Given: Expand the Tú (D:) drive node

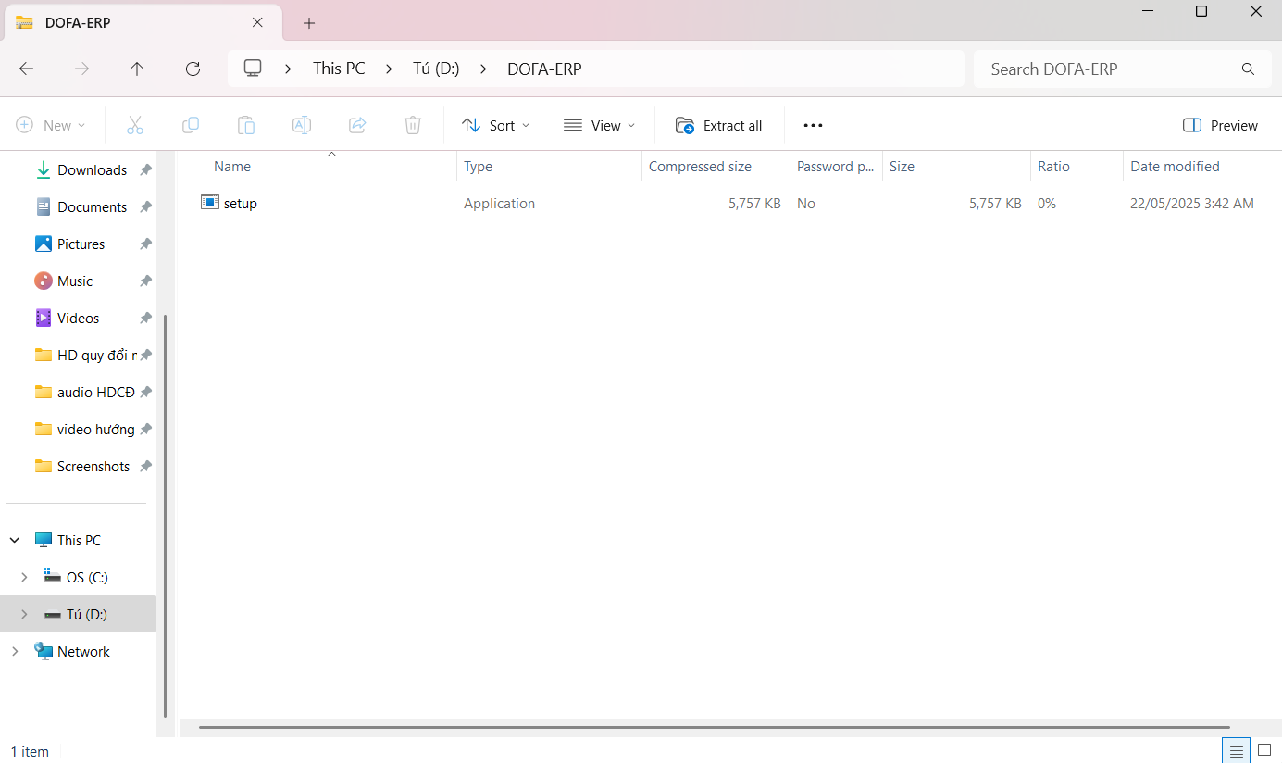Looking at the screenshot, I should [24, 614].
